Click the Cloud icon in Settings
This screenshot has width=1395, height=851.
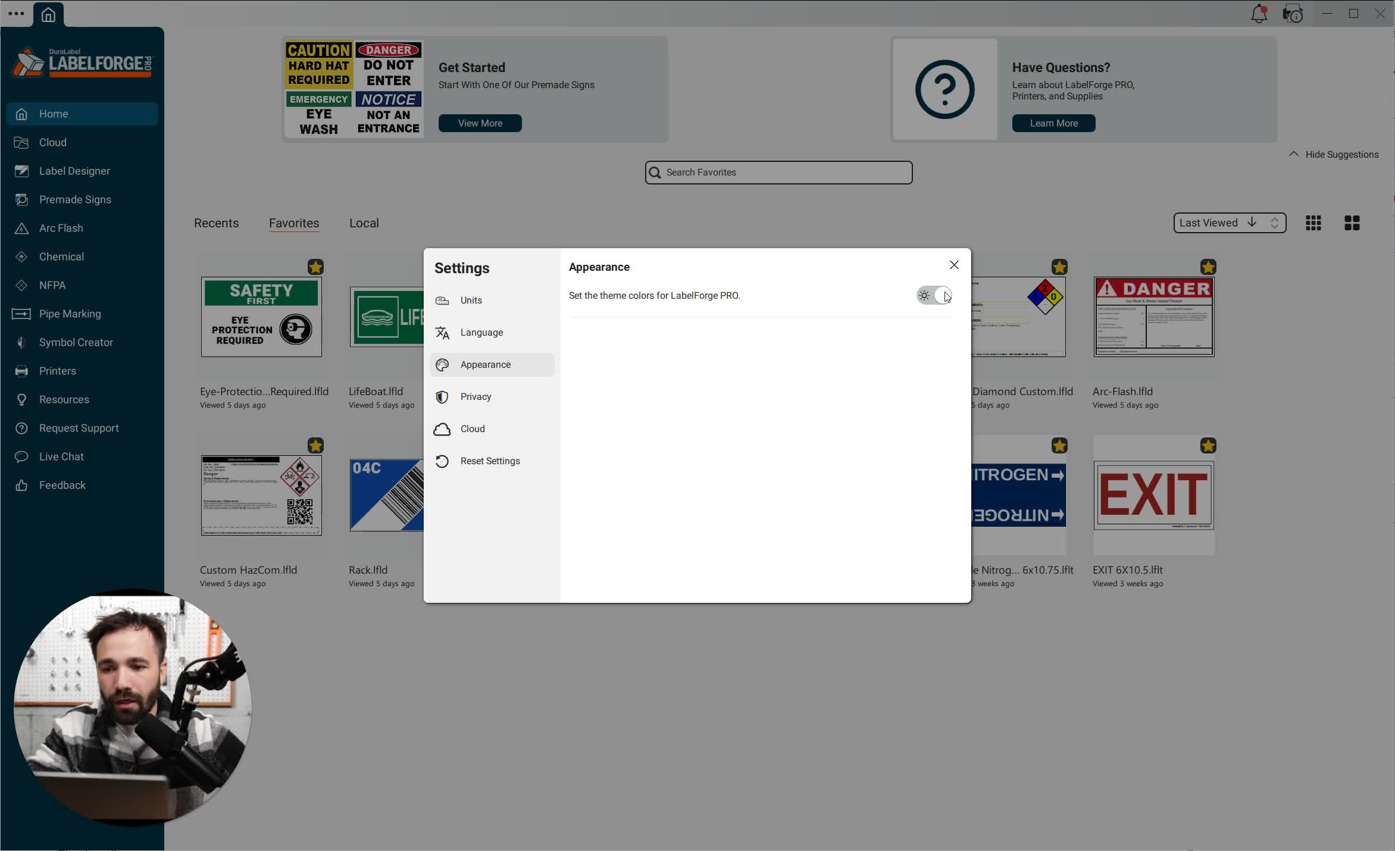pyautogui.click(x=442, y=429)
